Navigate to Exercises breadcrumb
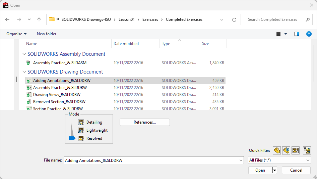Screen dimensions: 317x179 pos(150,19)
